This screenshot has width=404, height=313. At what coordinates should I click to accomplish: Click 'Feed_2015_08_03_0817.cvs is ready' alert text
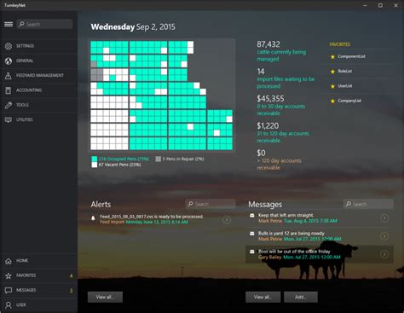coord(152,217)
